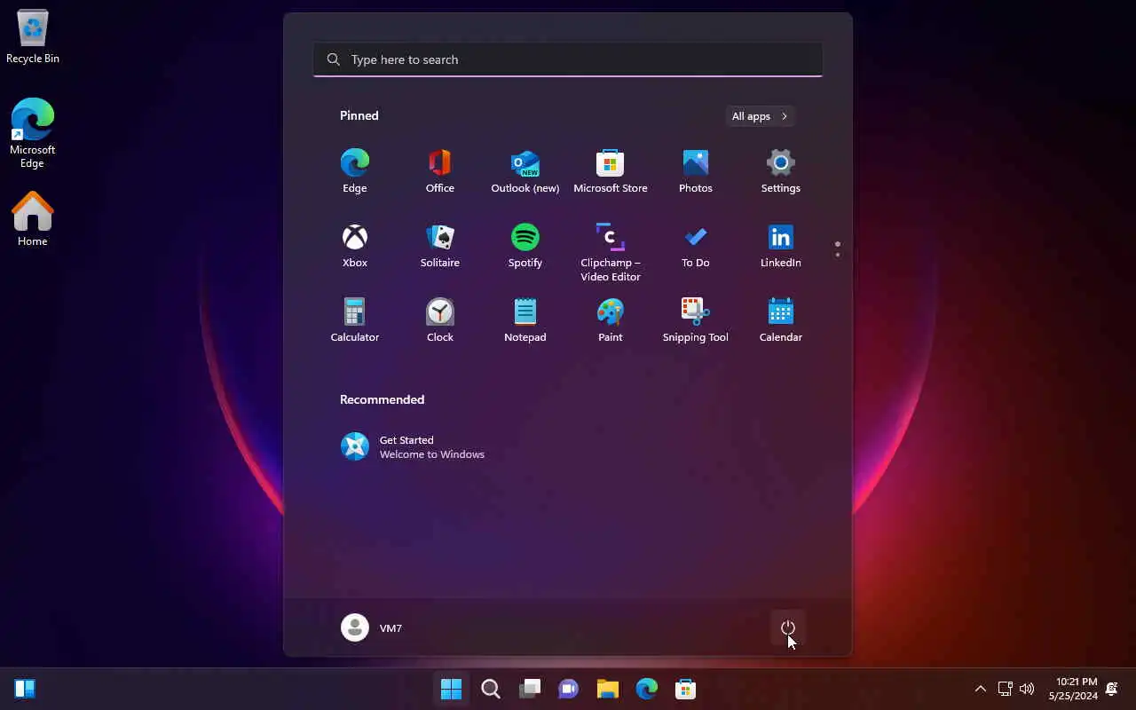The width and height of the screenshot is (1136, 710).
Task: Launch the Calendar app
Action: [780, 320]
